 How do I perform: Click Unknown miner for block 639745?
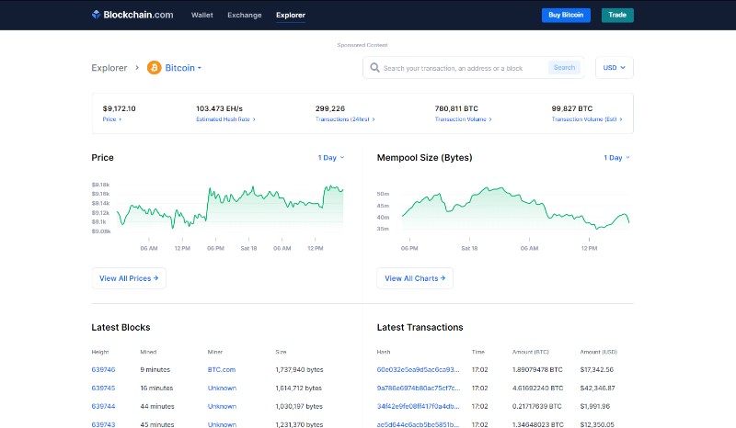pos(222,388)
